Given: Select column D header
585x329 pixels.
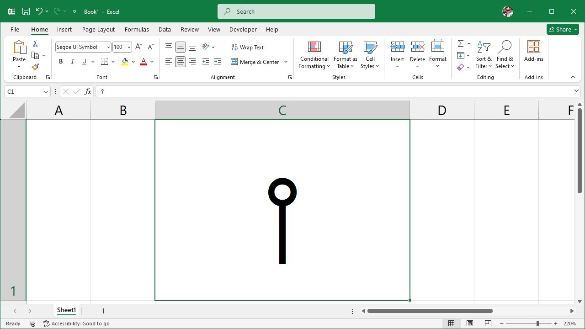Looking at the screenshot, I should (441, 110).
